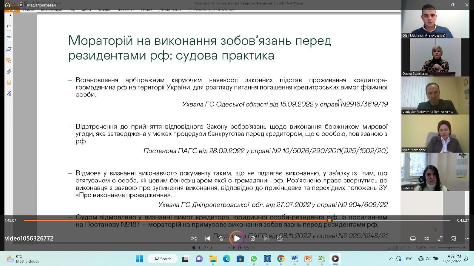Switch the РУС input language
The height and width of the screenshot is (266, 474).
410,259
